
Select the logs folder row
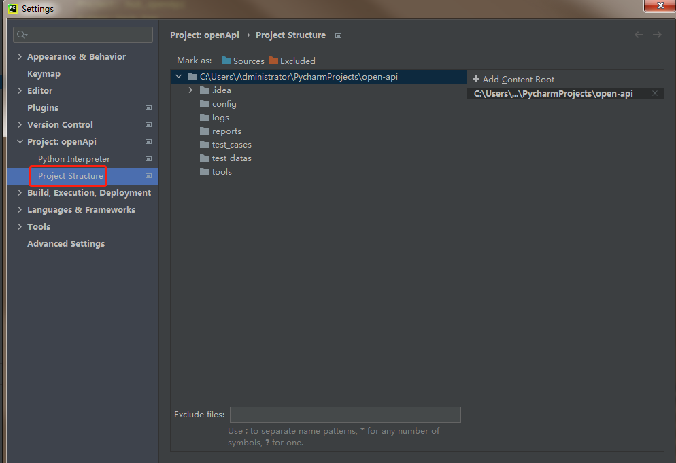(x=318, y=117)
